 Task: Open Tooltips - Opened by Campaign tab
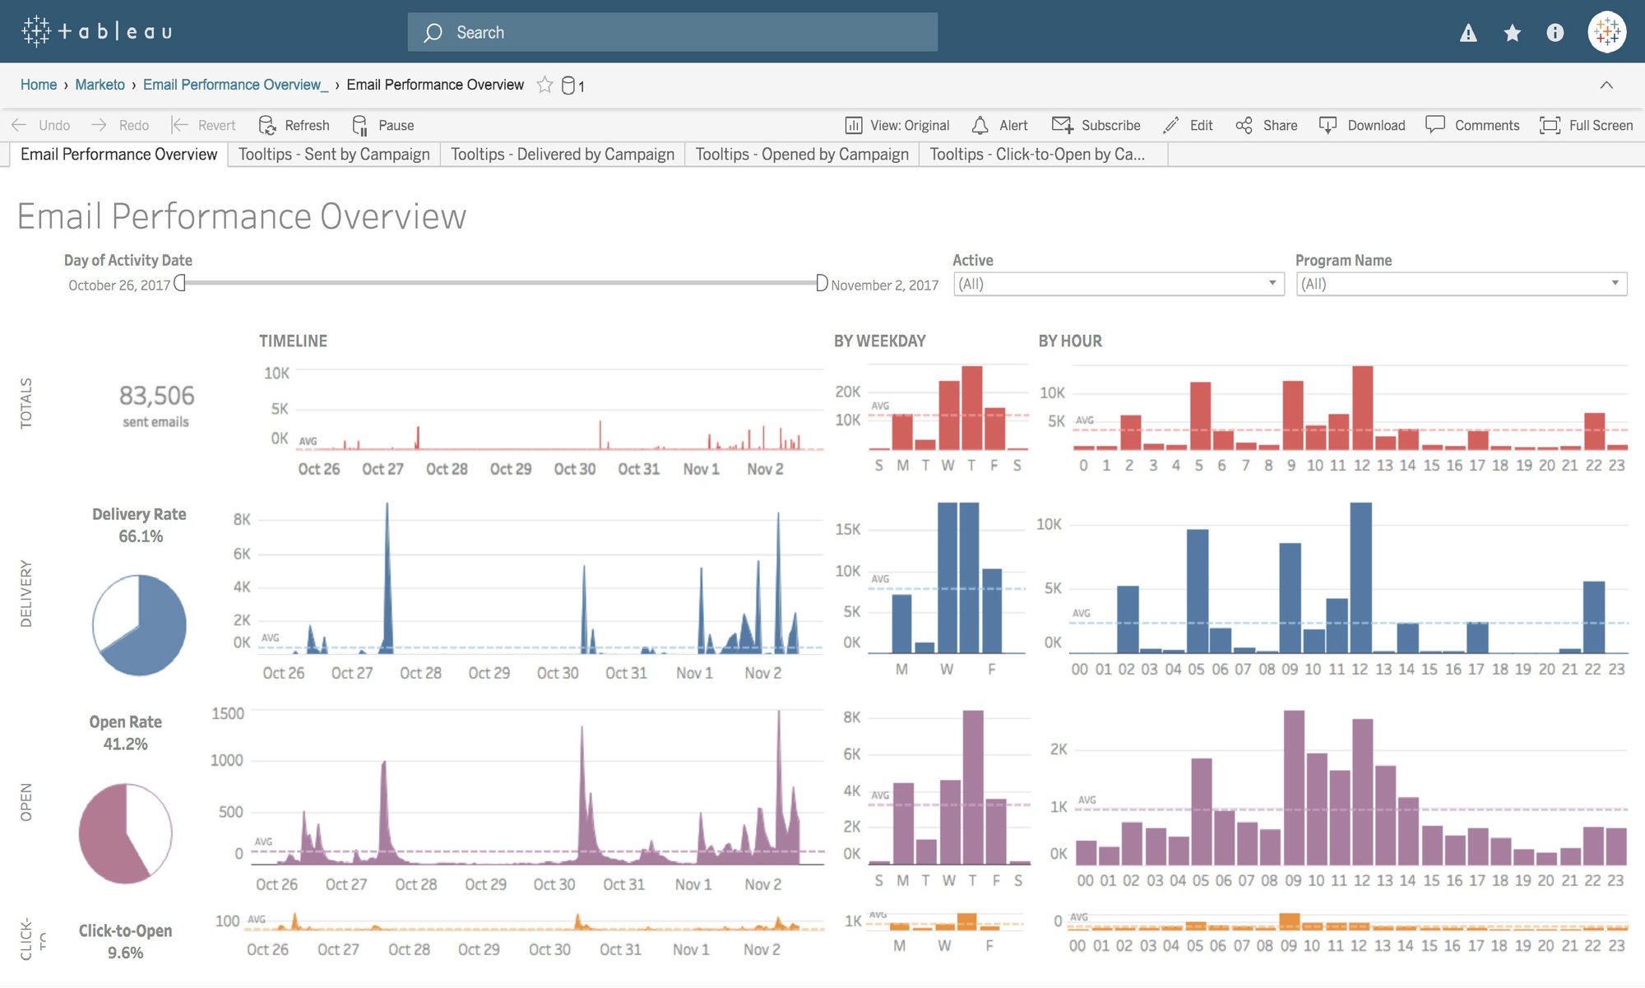pos(802,155)
